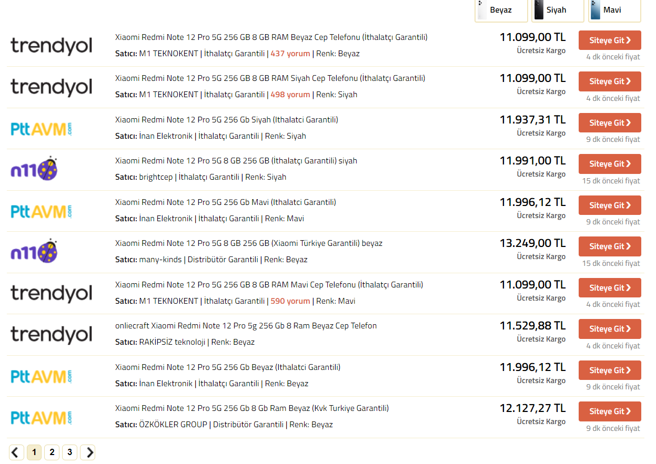
Task: Open the PttAVM logo on the Mavi 11.996,12 TL row
Action: click(x=41, y=211)
